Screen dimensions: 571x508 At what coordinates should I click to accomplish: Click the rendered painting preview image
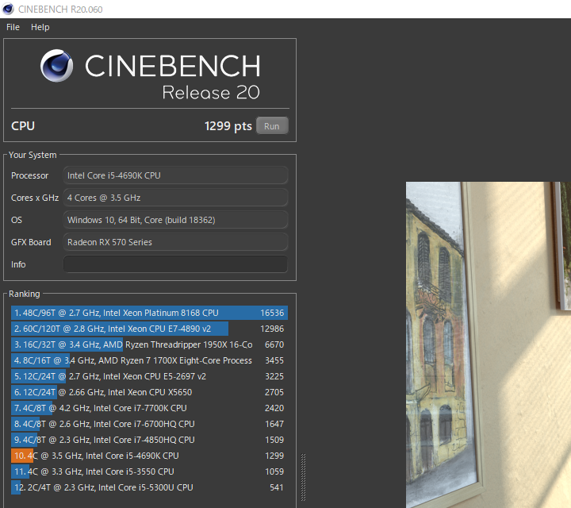489,344
